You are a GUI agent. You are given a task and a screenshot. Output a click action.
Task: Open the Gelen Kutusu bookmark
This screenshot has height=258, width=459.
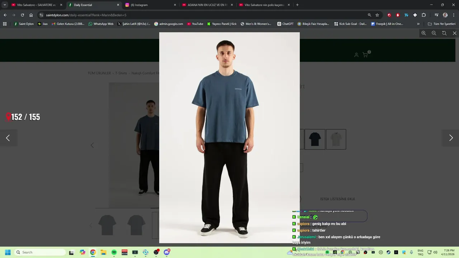click(68, 24)
